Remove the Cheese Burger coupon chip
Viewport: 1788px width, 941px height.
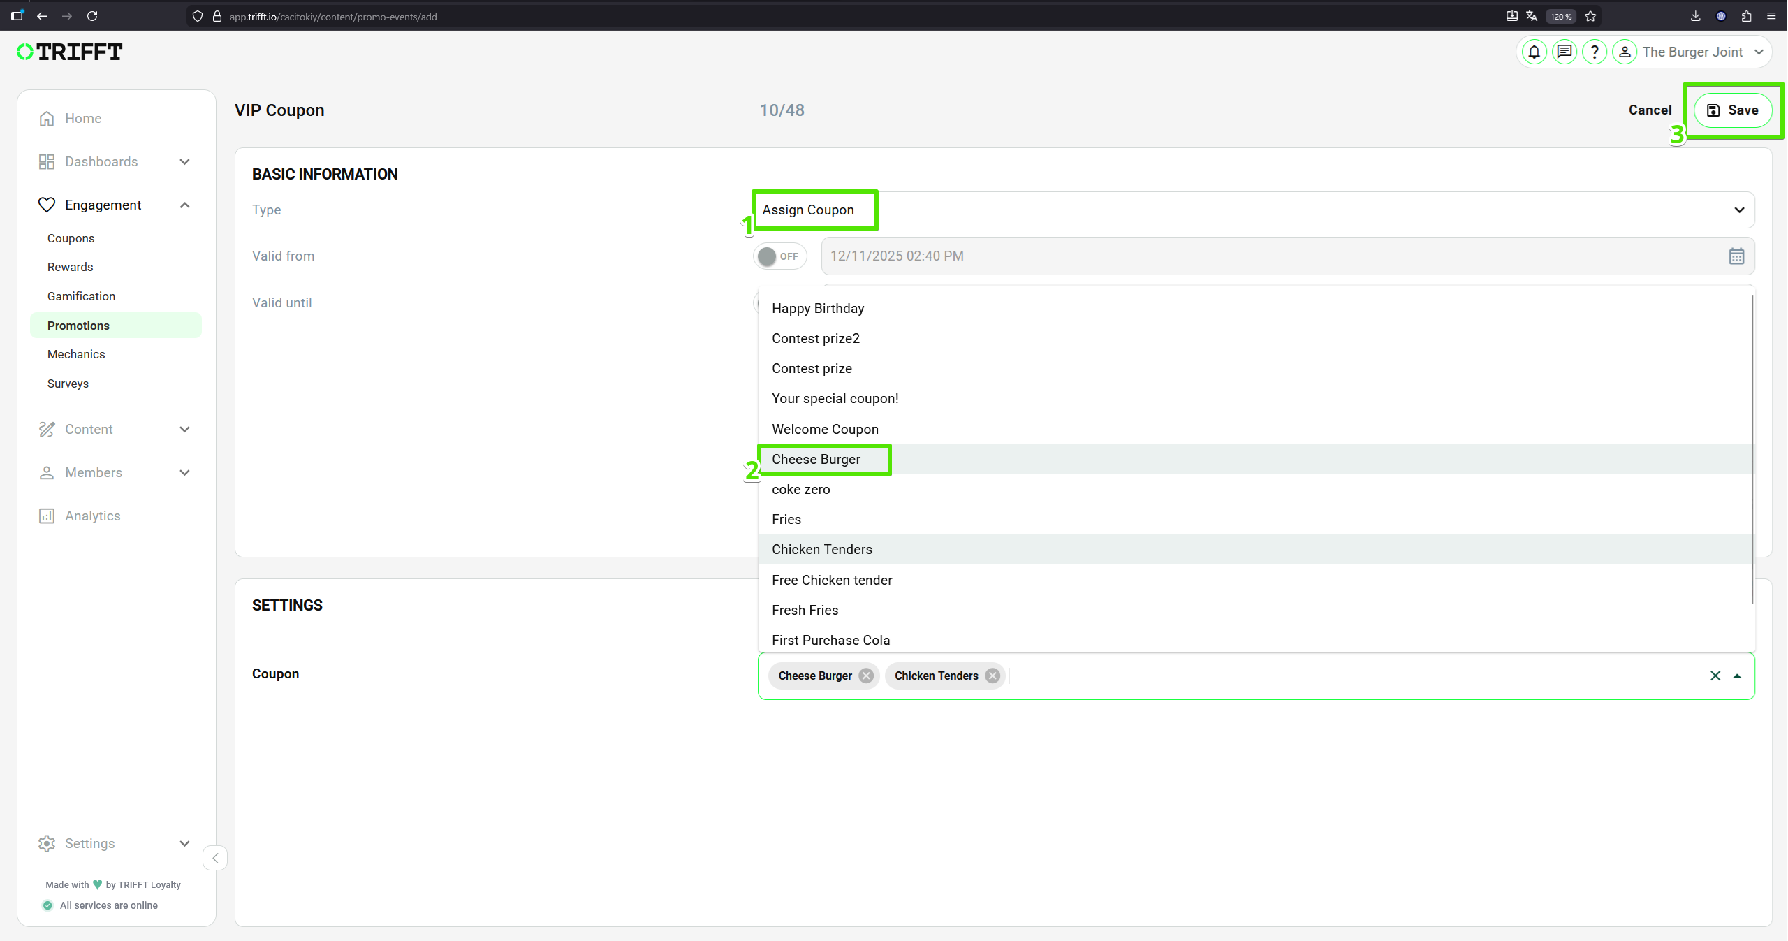coord(866,676)
